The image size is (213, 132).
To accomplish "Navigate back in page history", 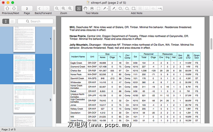I will [x=39, y=8].
